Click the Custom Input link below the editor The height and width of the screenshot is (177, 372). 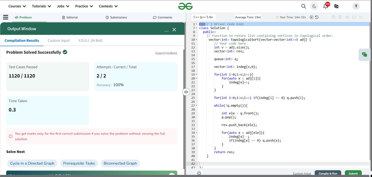pyautogui.click(x=302, y=174)
